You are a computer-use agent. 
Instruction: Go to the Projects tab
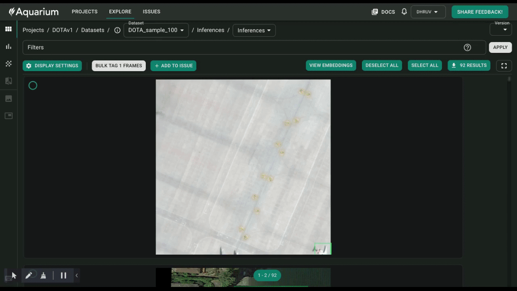[x=85, y=12]
